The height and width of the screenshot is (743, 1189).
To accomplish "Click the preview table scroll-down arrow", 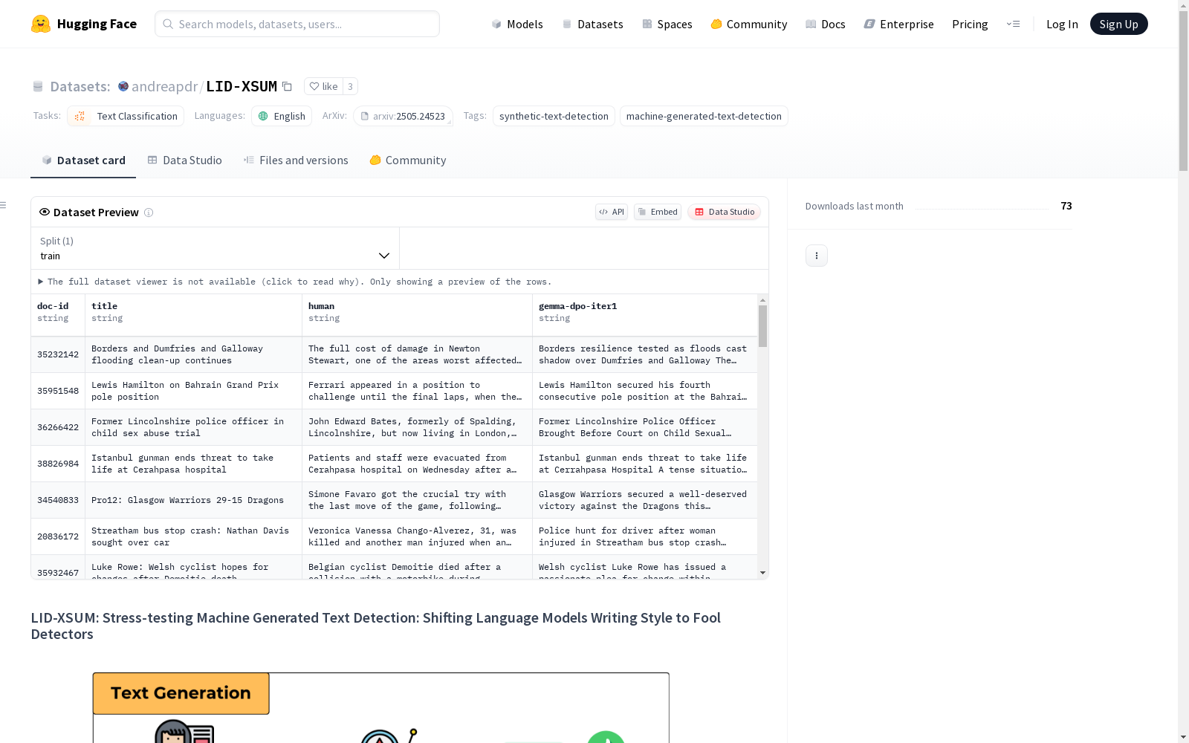I will tap(762, 573).
